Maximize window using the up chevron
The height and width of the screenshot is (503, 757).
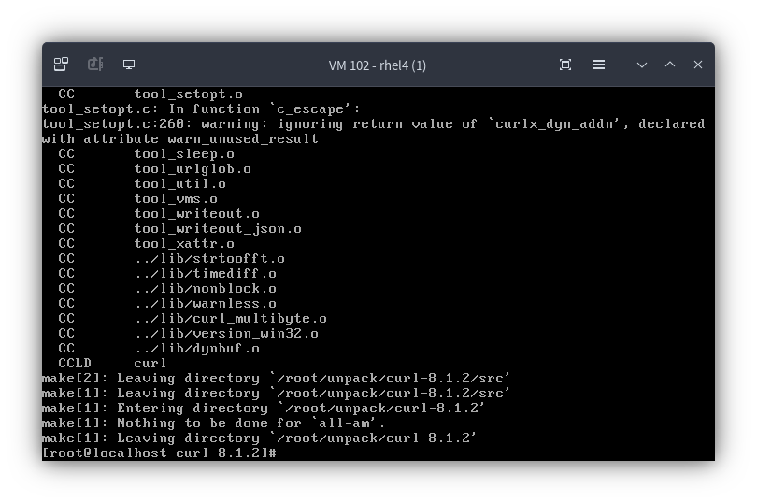point(670,65)
